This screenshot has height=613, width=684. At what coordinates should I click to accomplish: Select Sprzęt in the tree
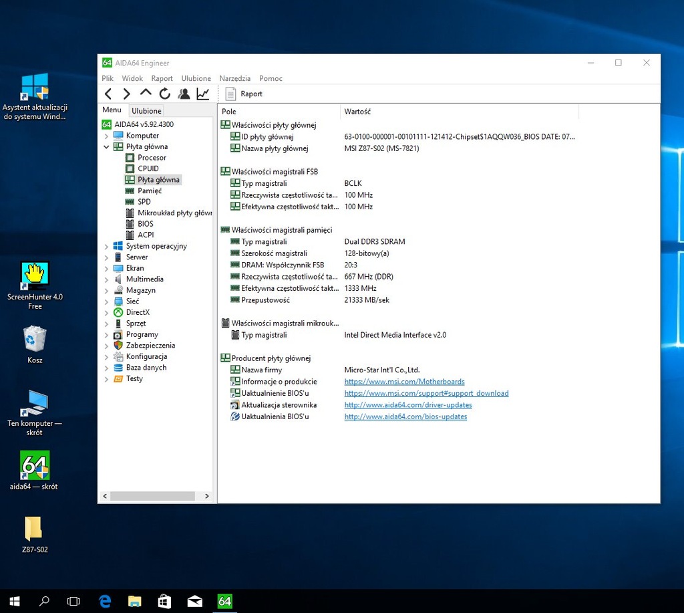click(136, 324)
